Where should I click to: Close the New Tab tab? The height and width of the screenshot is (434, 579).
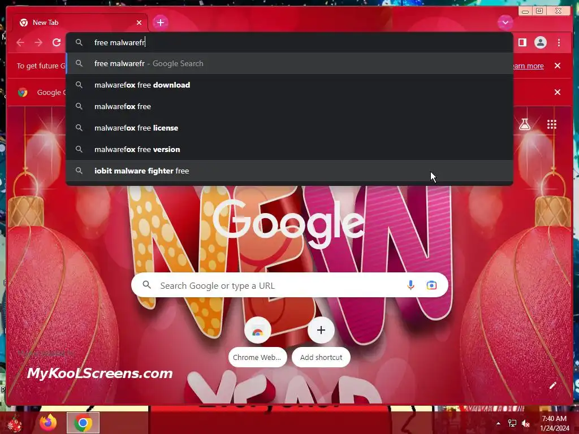[139, 23]
